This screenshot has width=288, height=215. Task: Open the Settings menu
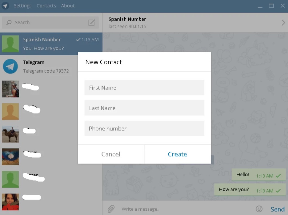23,6
